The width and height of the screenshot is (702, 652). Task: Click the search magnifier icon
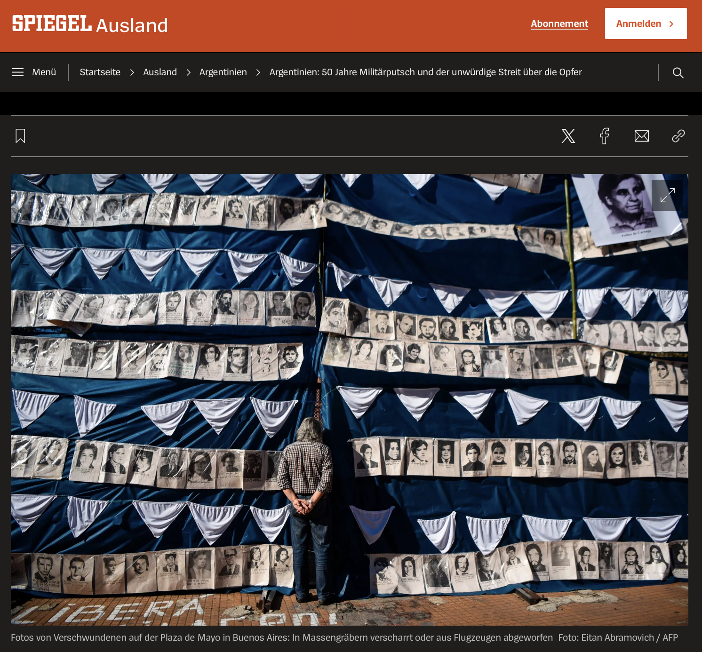point(678,72)
